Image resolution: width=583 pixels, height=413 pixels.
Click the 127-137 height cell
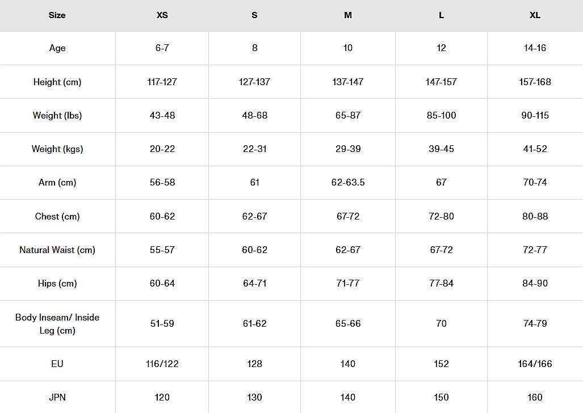click(254, 82)
